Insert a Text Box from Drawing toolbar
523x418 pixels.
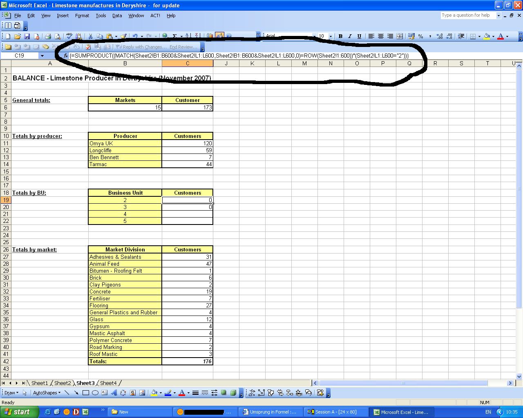pyautogui.click(x=104, y=393)
